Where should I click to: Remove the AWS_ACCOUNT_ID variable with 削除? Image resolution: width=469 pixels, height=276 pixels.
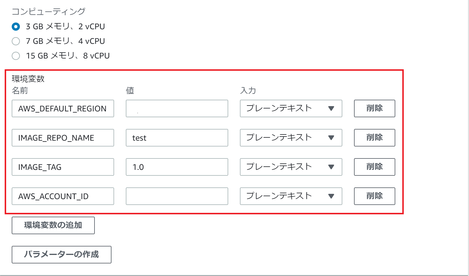(374, 196)
